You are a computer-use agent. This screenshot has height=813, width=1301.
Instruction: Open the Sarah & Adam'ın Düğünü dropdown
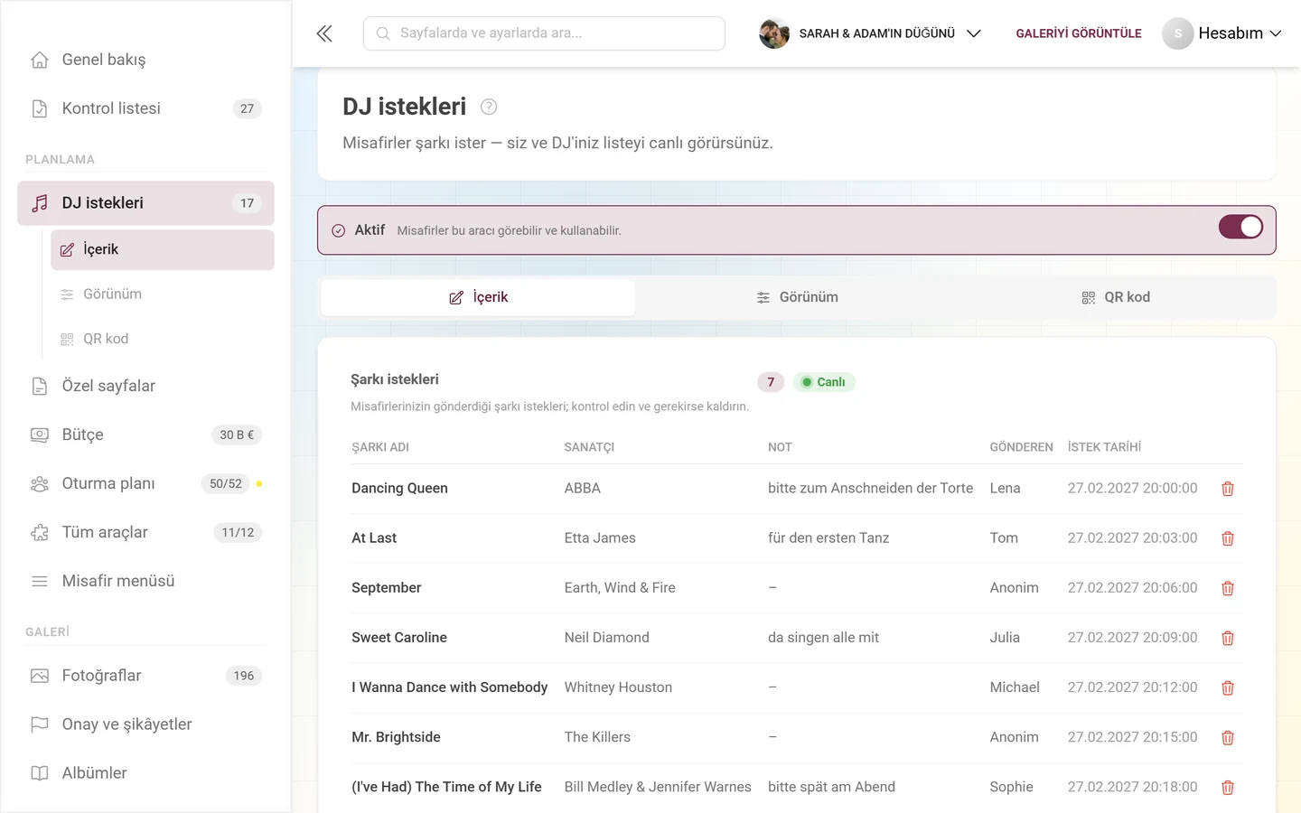point(870,33)
